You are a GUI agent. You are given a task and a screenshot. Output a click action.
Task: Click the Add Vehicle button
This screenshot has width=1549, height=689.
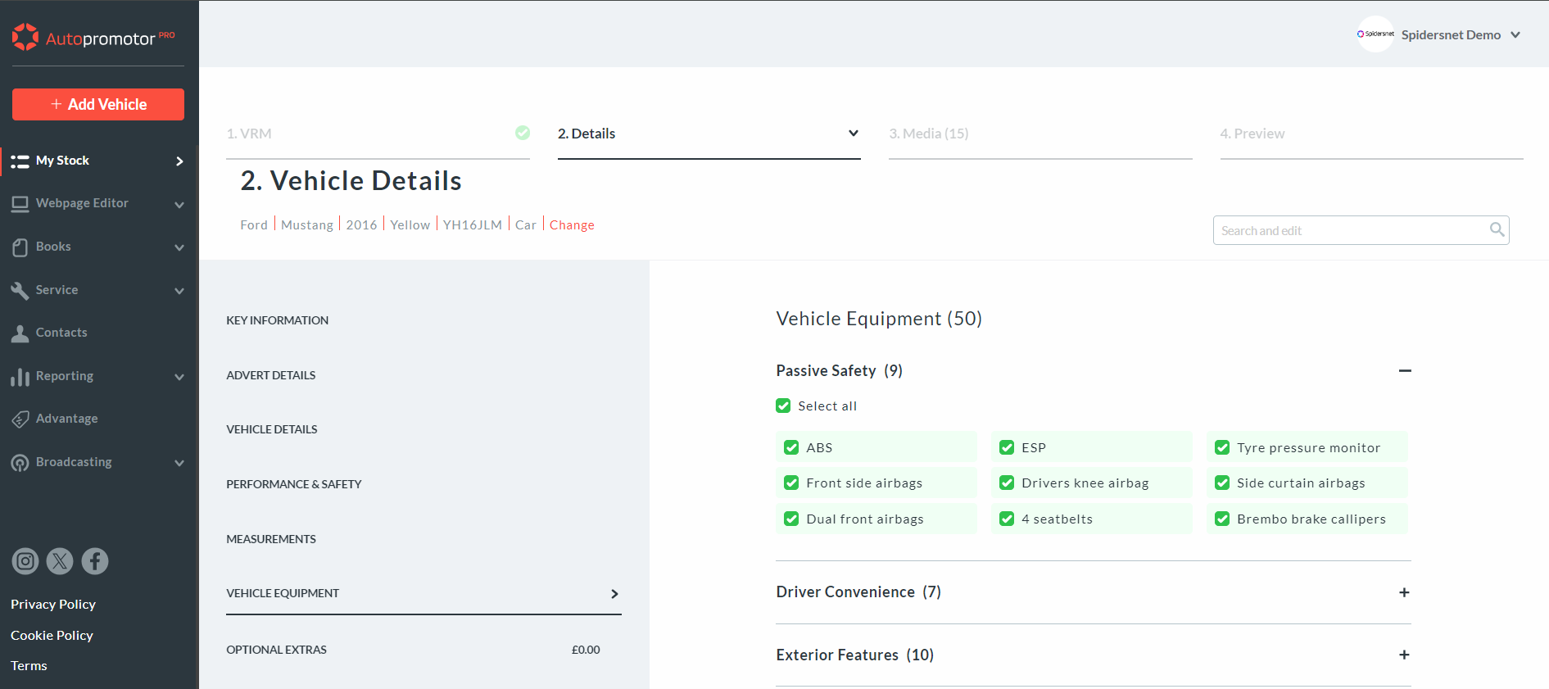pos(98,104)
